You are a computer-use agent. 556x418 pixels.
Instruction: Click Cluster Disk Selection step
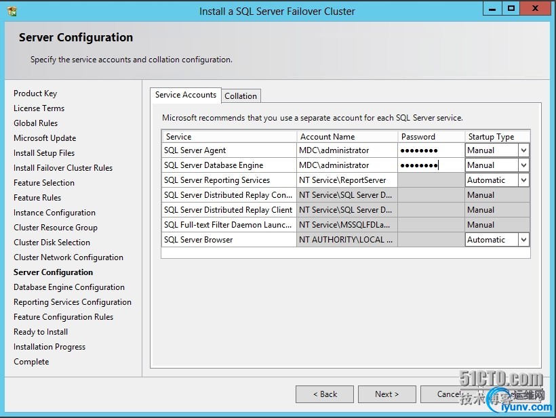coord(52,243)
